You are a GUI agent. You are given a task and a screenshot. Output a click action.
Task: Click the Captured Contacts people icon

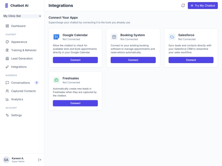pyautogui.click(x=7, y=91)
